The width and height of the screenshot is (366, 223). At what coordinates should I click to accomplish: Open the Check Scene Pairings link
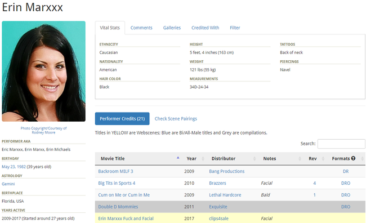tap(176, 119)
